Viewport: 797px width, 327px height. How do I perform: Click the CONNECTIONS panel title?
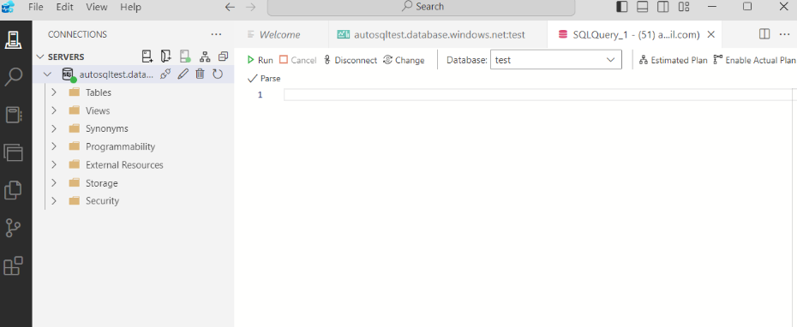(x=77, y=34)
